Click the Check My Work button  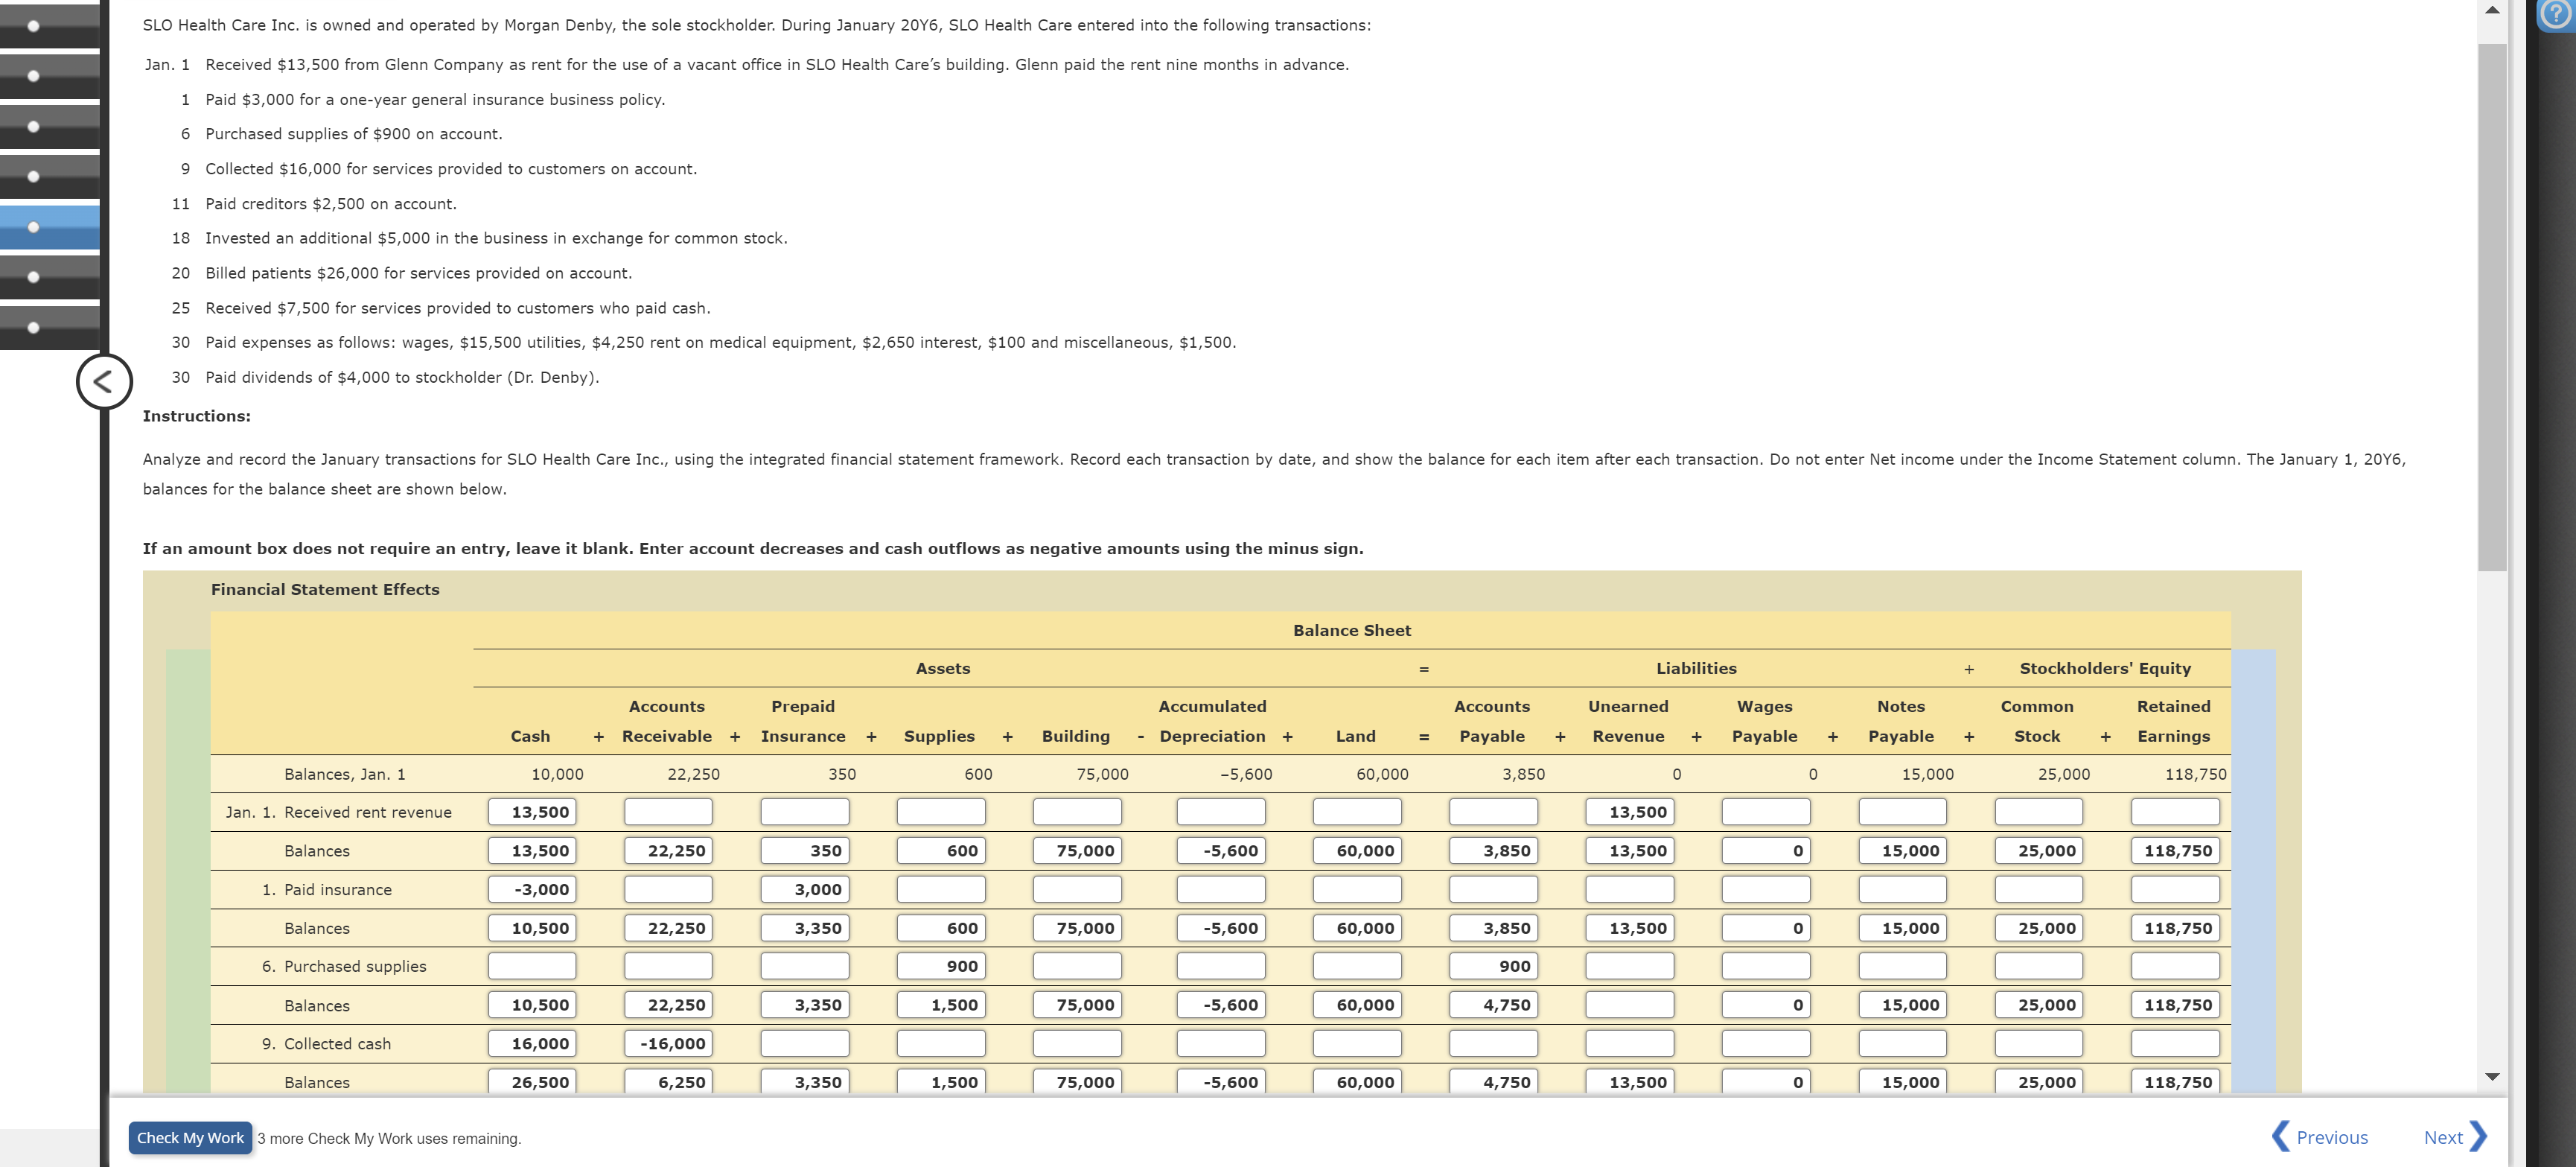(x=190, y=1137)
